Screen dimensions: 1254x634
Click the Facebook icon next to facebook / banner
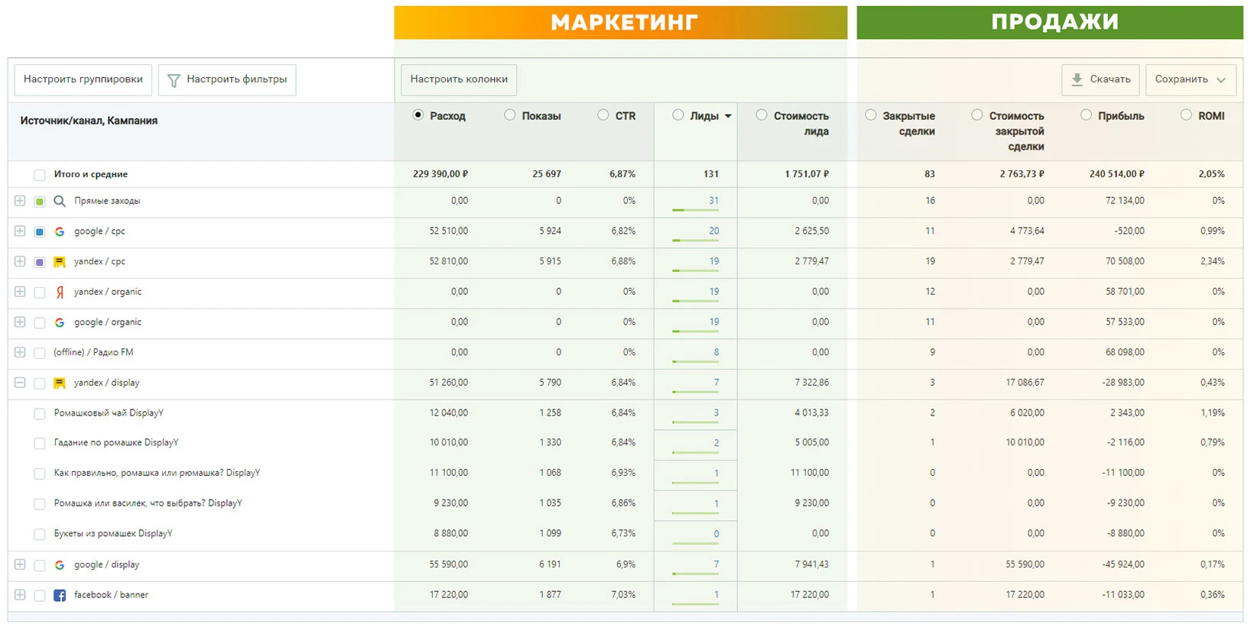[x=60, y=596]
